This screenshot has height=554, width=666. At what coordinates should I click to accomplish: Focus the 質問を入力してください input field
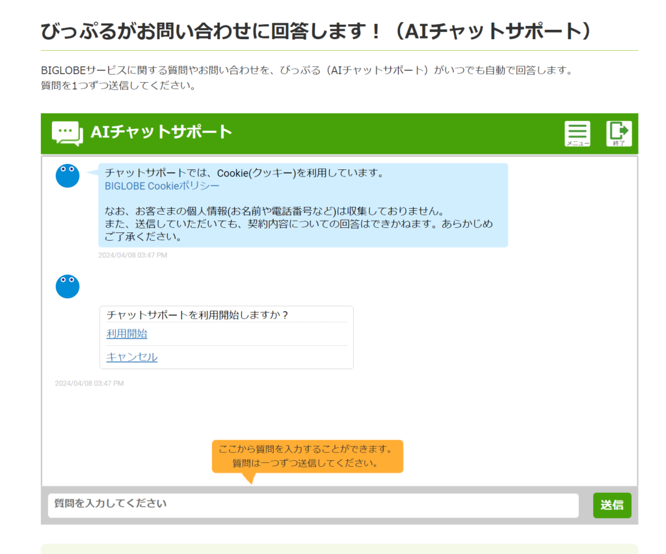point(313,505)
